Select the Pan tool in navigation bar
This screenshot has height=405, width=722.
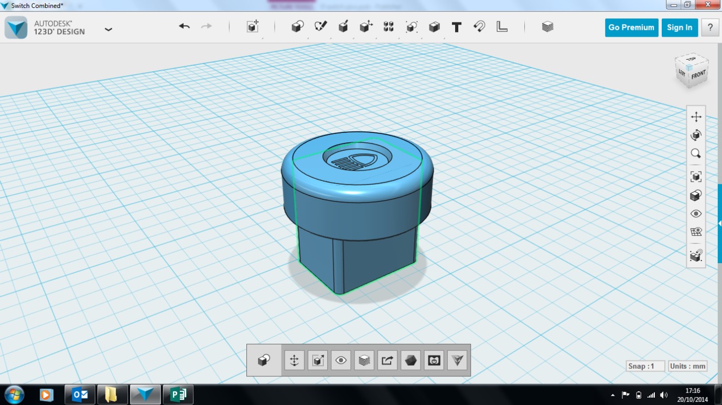(x=696, y=117)
